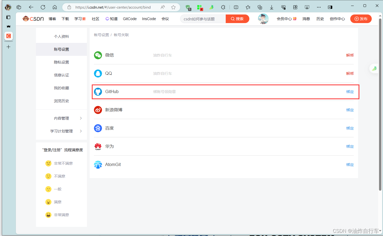
Task: Click the Huawei logo icon
Action: point(98,146)
